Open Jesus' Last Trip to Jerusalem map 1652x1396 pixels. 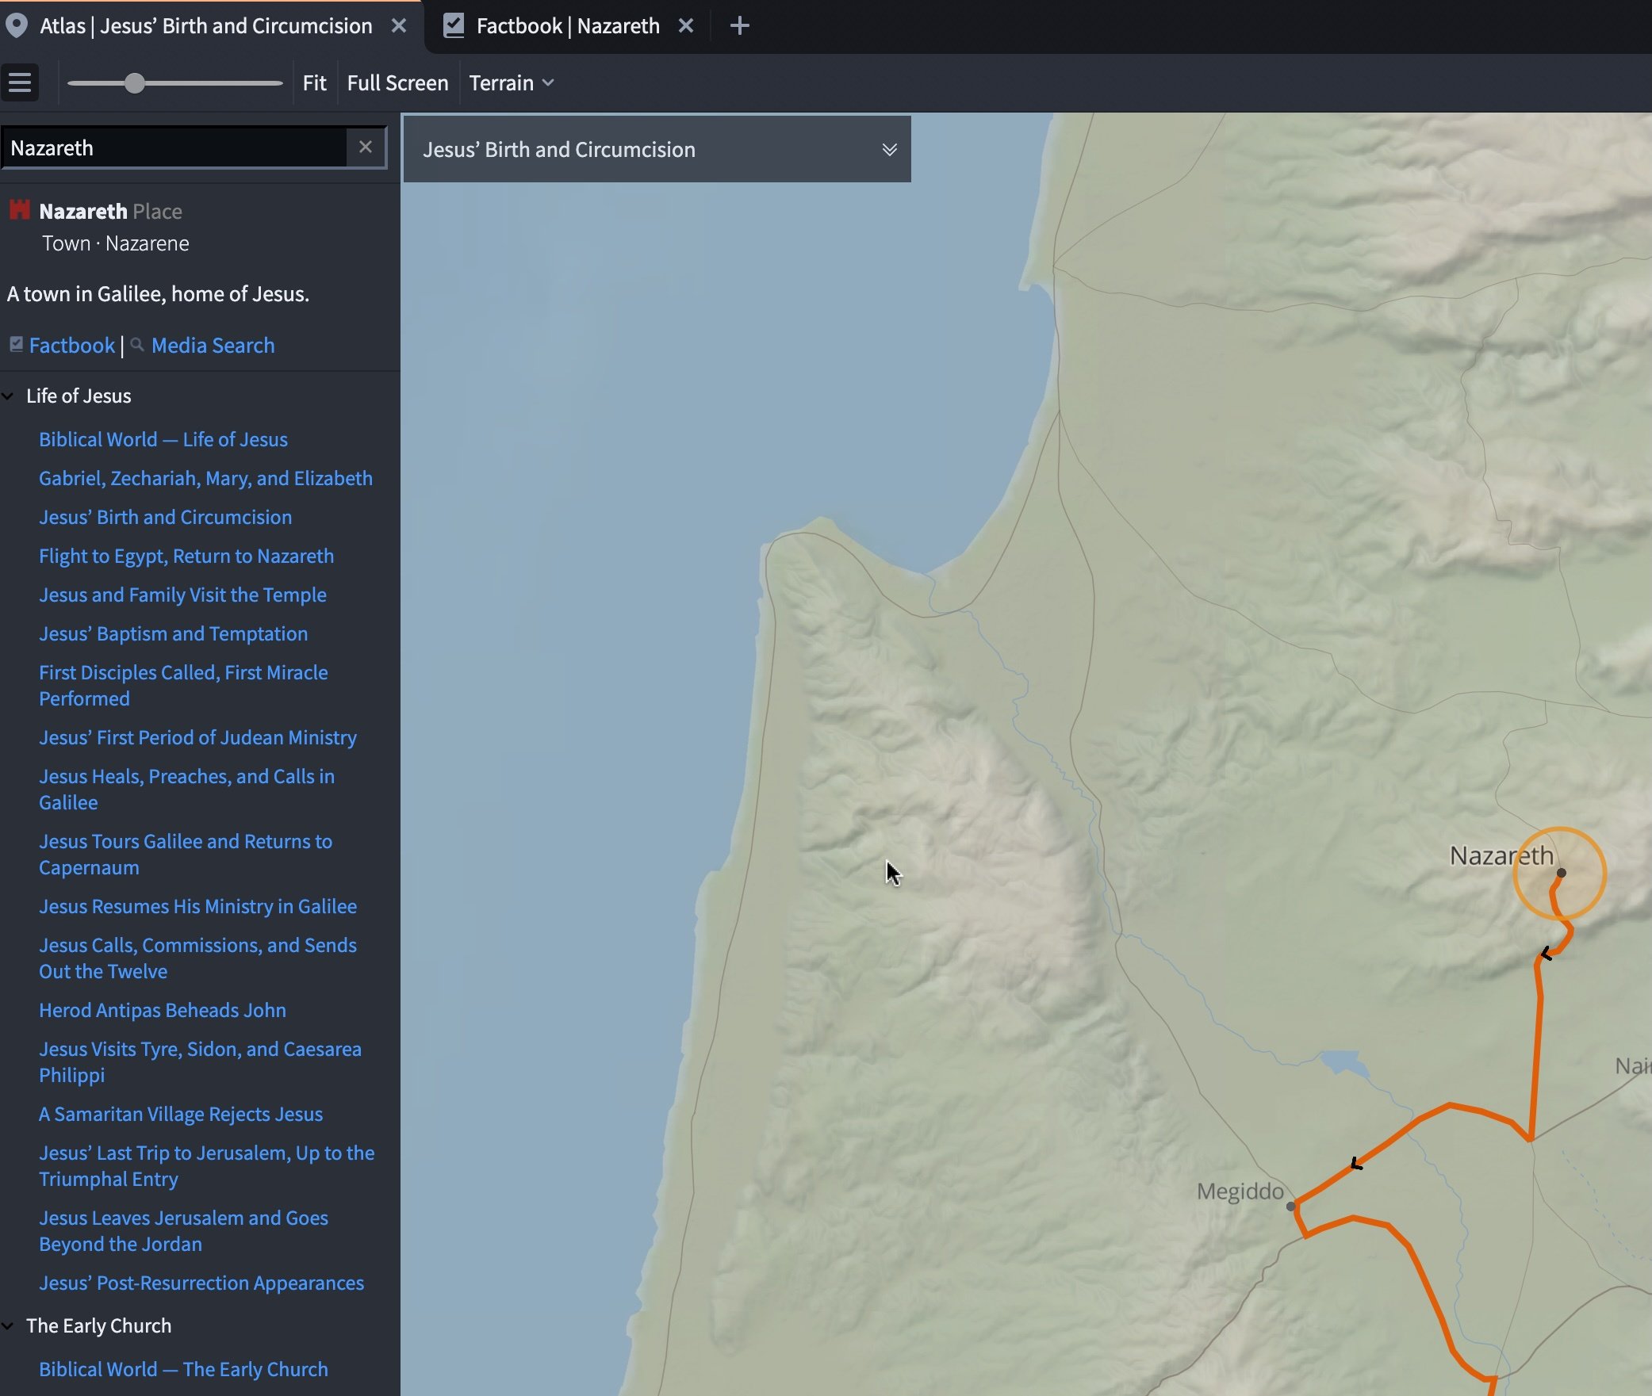tap(206, 1165)
